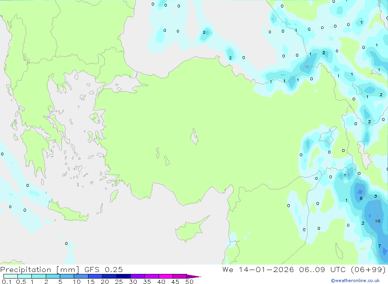
Task: Click the '30' legend scale label
Action: 133,282
